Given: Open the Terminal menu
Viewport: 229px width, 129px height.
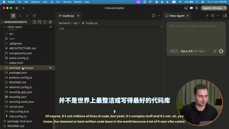Looking at the screenshot, I should (x=67, y=2).
